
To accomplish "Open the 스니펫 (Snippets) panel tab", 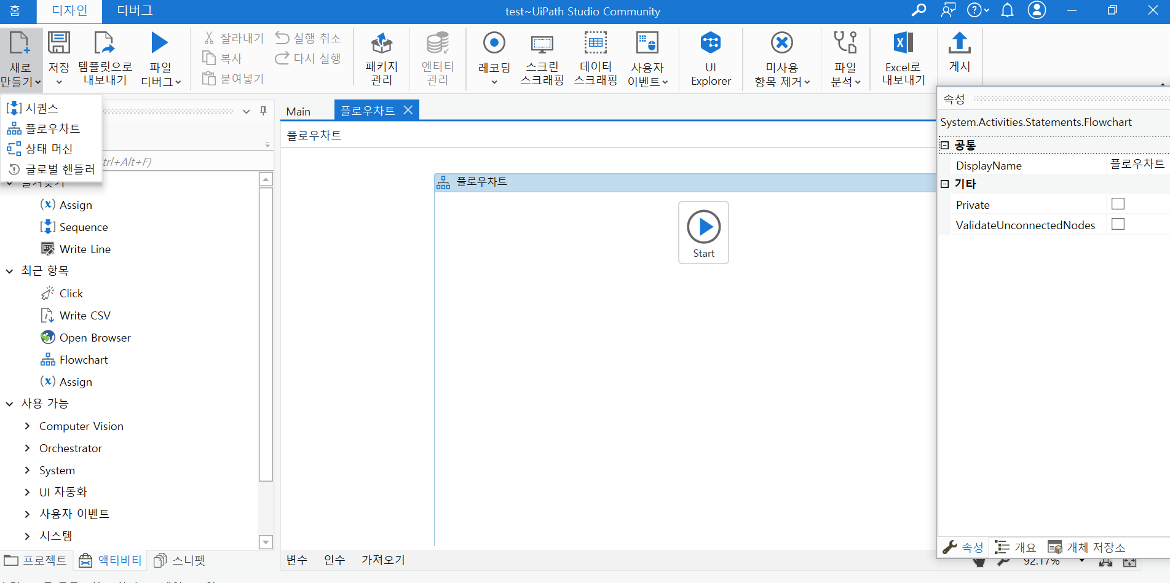I will point(180,560).
